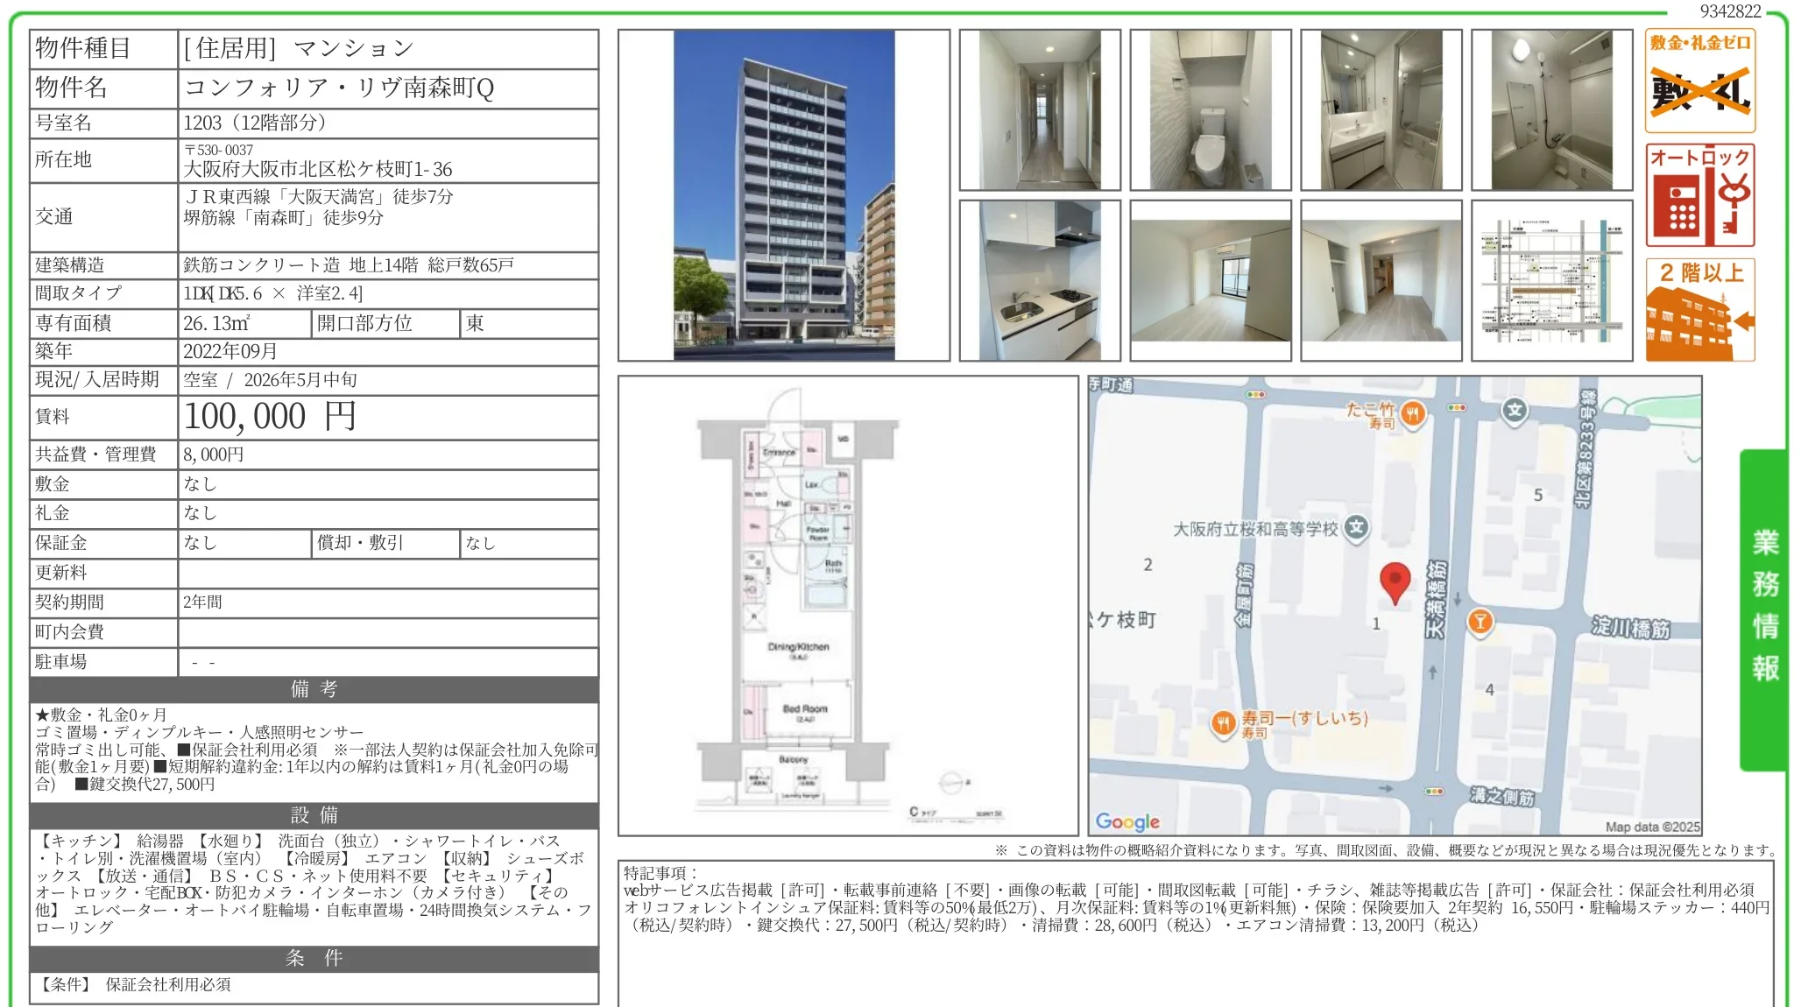Open the kitchen photo thumbnail
Image resolution: width=1801 pixels, height=1007 pixels.
1039,280
